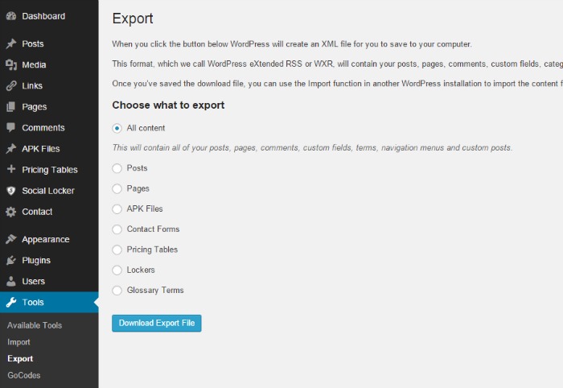Click the Tools wrench icon
The width and height of the screenshot is (563, 388).
[x=11, y=302]
